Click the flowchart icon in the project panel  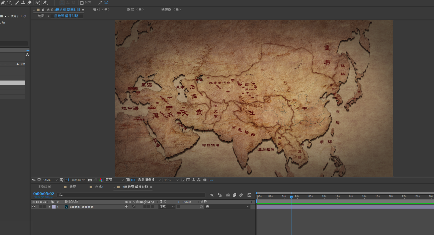click(x=27, y=55)
